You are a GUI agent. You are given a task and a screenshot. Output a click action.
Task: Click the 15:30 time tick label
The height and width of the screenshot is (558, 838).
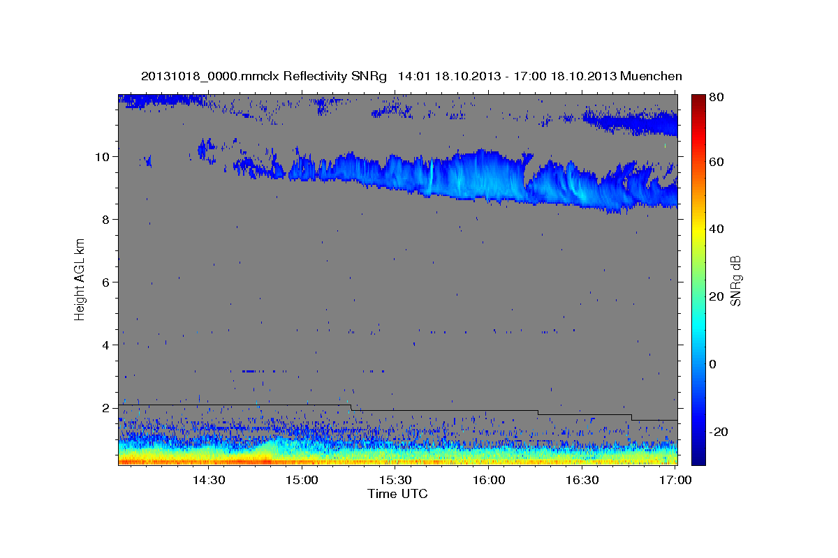pyautogui.click(x=395, y=481)
